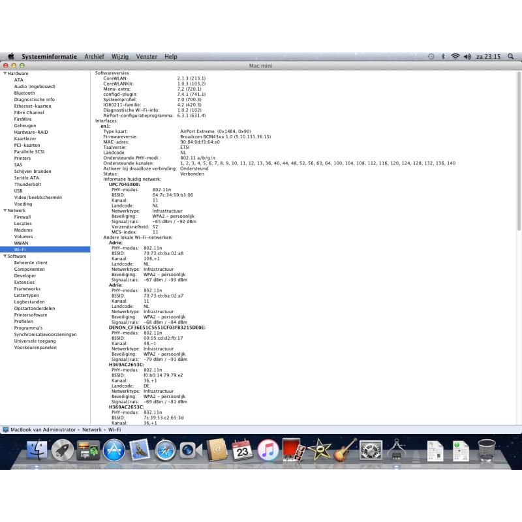Select Ethernet-kaarten in the sidebar
Viewport: 522px width, 522px height.
point(33,106)
